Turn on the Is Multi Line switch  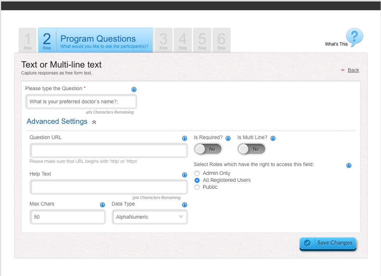point(251,149)
